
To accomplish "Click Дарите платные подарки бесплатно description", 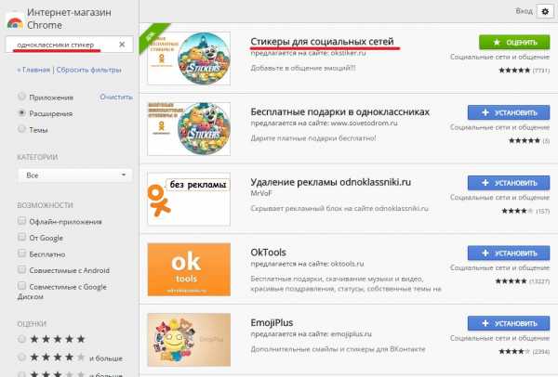I will [x=313, y=137].
